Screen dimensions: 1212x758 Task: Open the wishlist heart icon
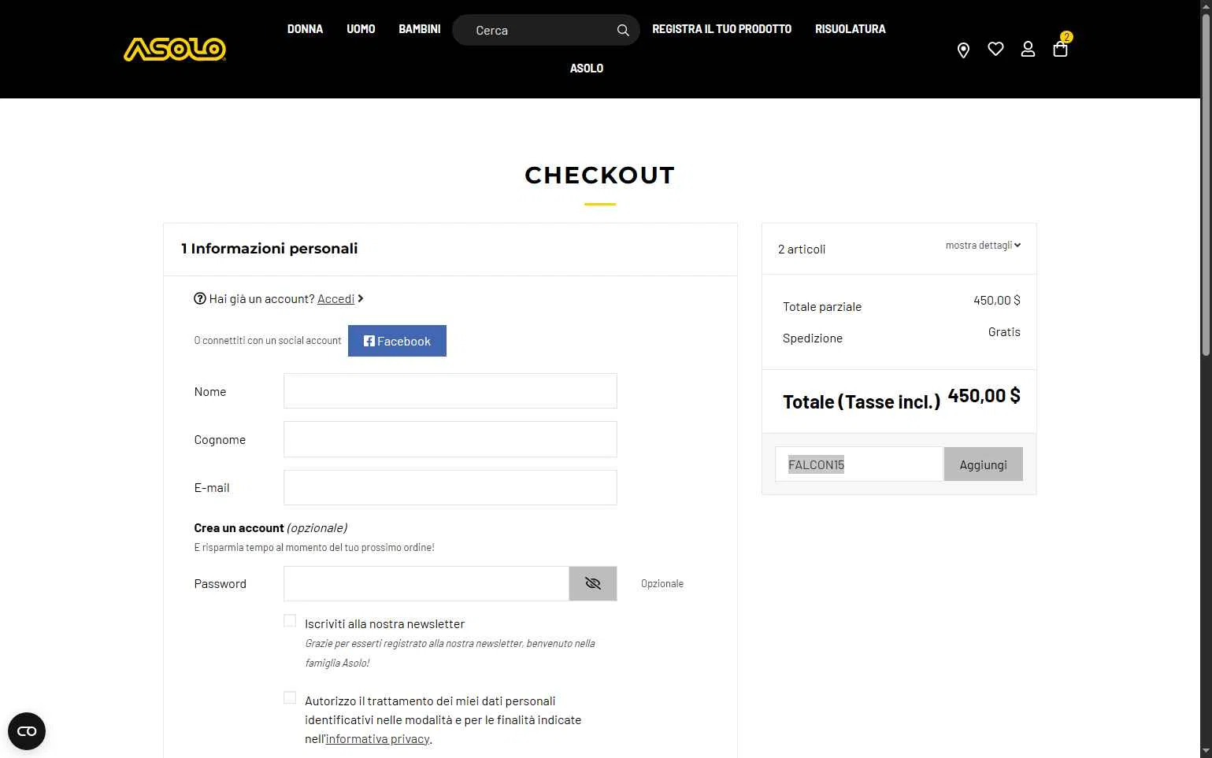pyautogui.click(x=995, y=49)
